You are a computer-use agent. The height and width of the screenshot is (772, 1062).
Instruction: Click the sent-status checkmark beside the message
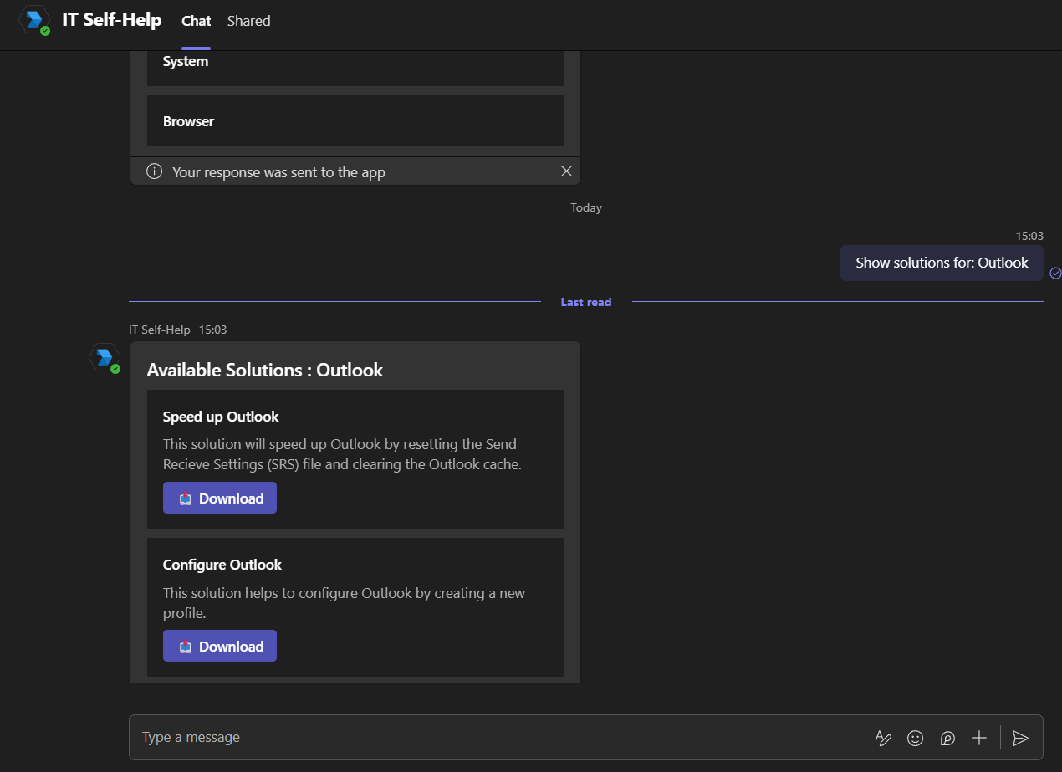[x=1055, y=273]
